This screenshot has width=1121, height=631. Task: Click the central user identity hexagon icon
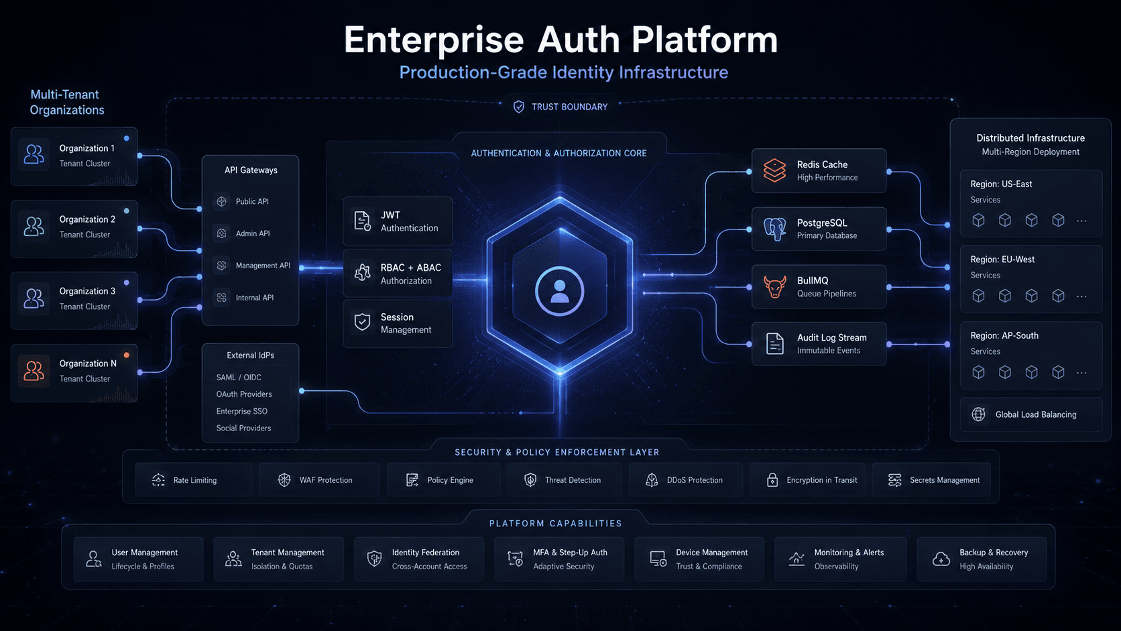tap(560, 291)
